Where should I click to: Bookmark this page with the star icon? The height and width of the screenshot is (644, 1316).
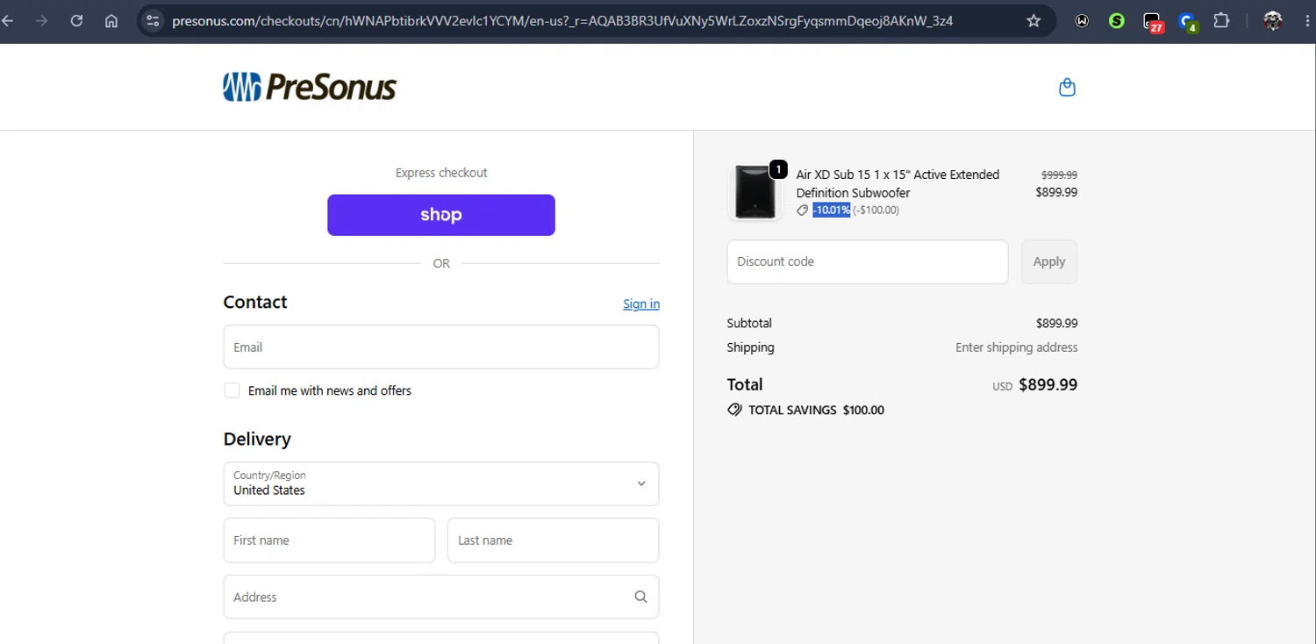tap(1033, 21)
